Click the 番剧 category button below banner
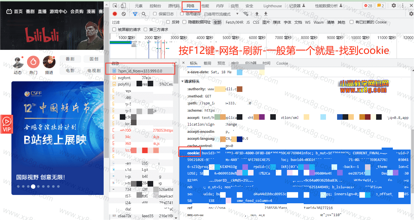 [70, 59]
